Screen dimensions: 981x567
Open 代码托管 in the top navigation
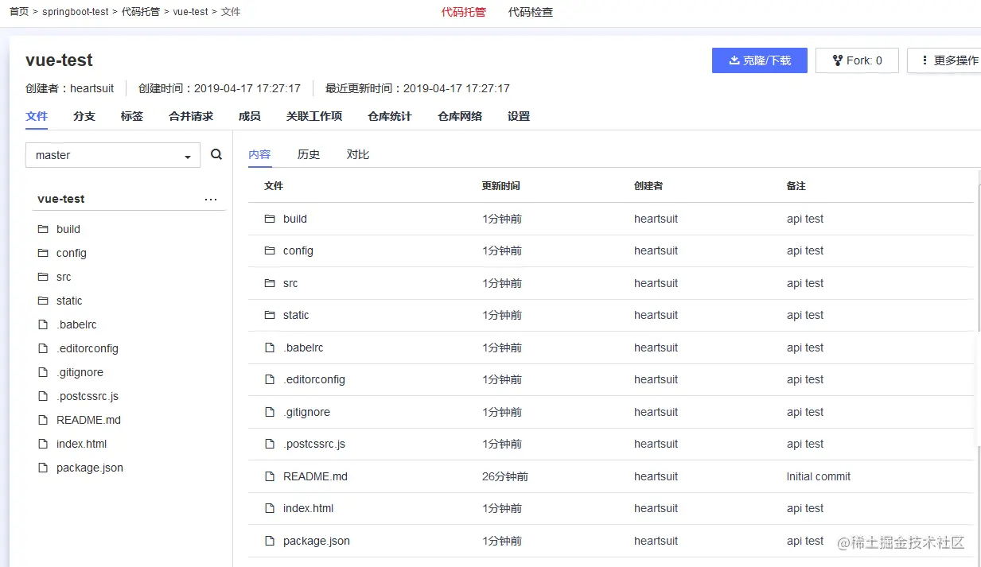(464, 12)
